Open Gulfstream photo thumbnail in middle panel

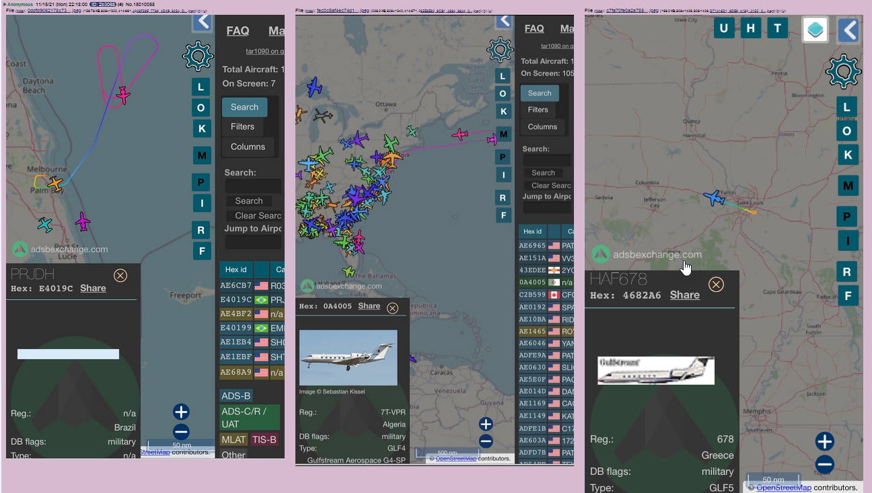tap(348, 358)
